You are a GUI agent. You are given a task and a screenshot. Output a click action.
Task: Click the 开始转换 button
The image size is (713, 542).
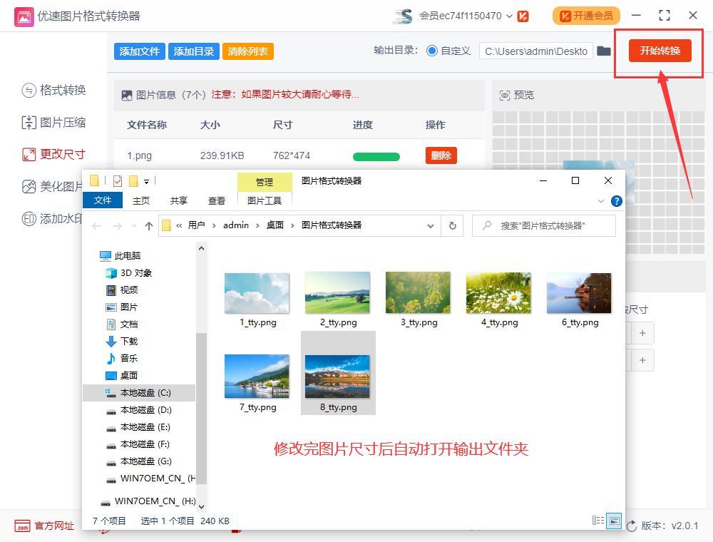(660, 51)
